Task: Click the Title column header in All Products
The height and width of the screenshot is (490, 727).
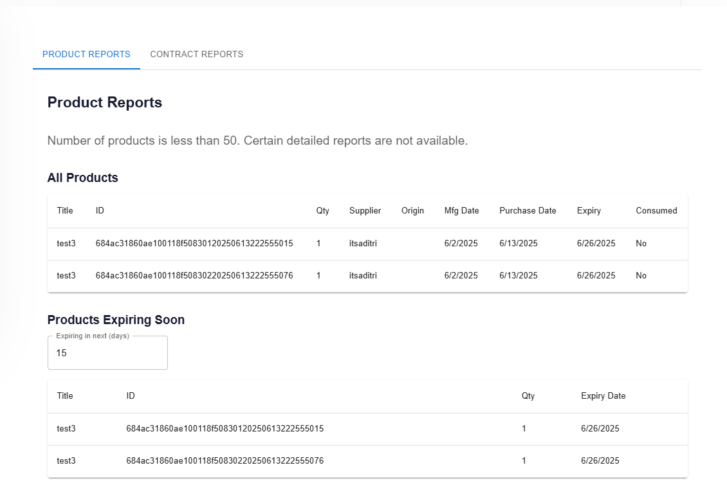Action: (65, 210)
